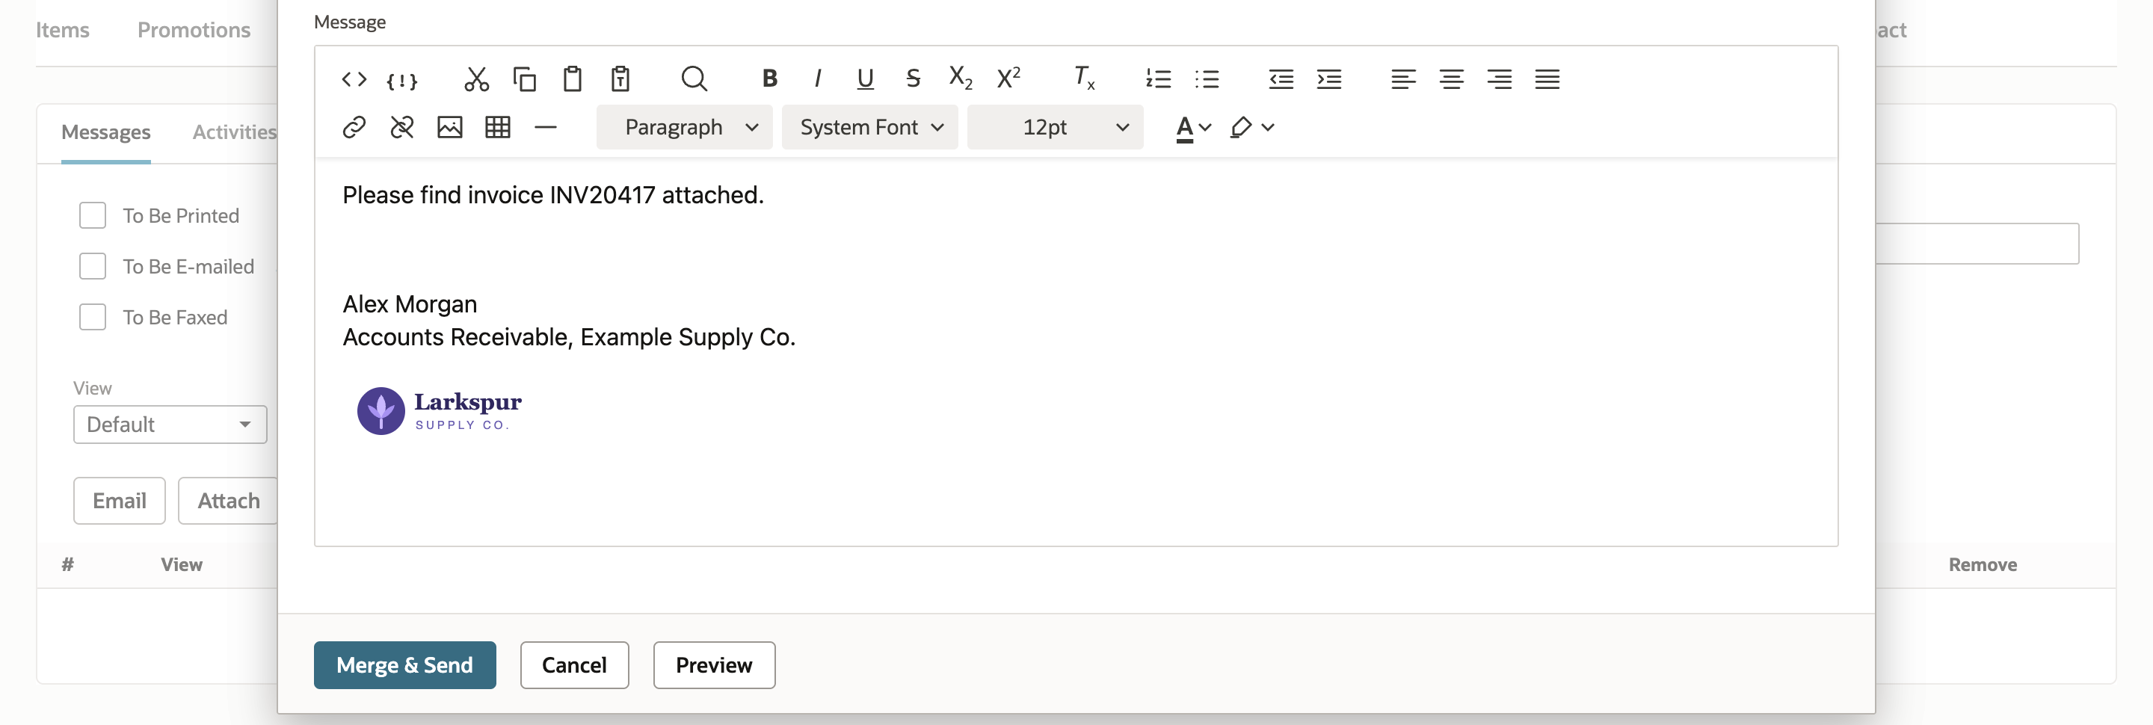This screenshot has height=725, width=2153.
Task: Remove link with unlink icon
Action: point(402,127)
